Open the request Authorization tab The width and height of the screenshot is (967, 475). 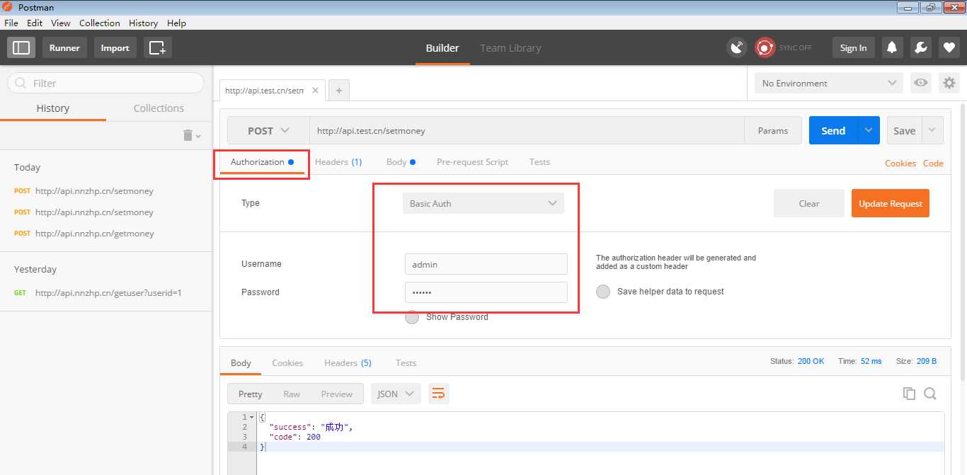[263, 162]
